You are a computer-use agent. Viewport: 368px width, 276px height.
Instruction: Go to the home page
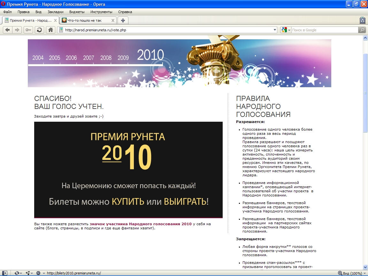[x=50, y=30]
